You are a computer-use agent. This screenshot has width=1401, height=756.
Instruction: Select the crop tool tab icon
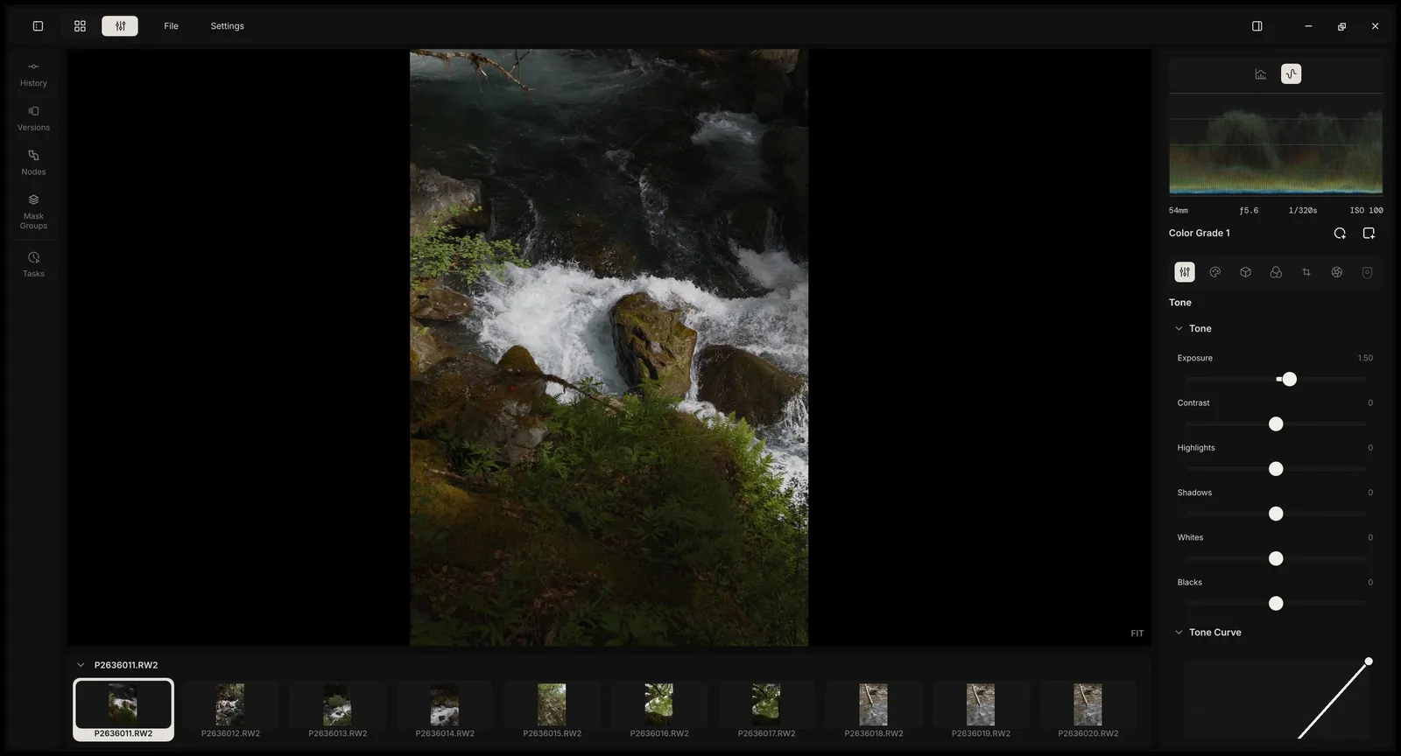(x=1306, y=272)
